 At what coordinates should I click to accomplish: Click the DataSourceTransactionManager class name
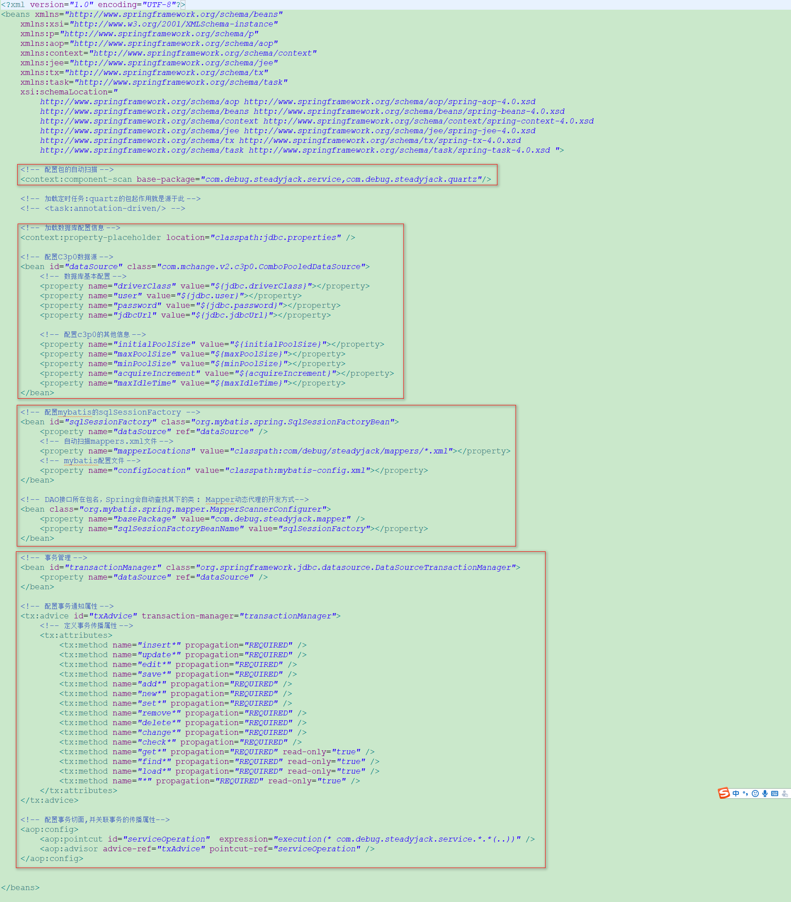(x=356, y=568)
